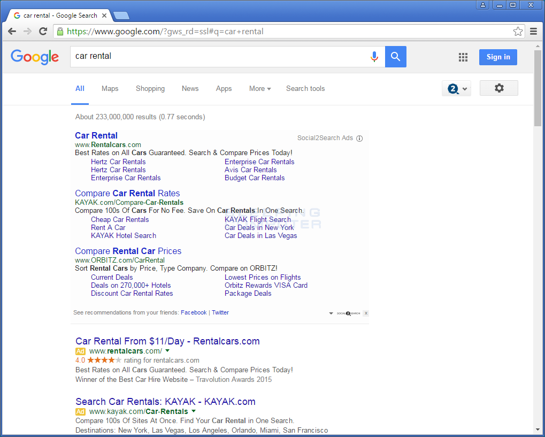
Task: Click the Twitter recommendations link
Action: (x=220, y=312)
